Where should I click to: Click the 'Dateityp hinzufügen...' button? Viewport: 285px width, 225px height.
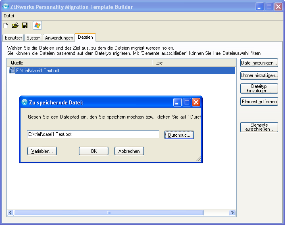click(x=259, y=89)
